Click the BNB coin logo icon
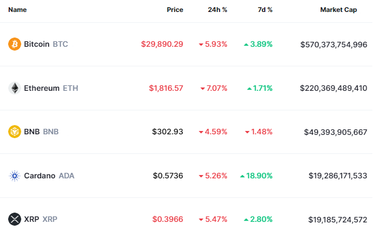The image size is (374, 236). point(15,132)
